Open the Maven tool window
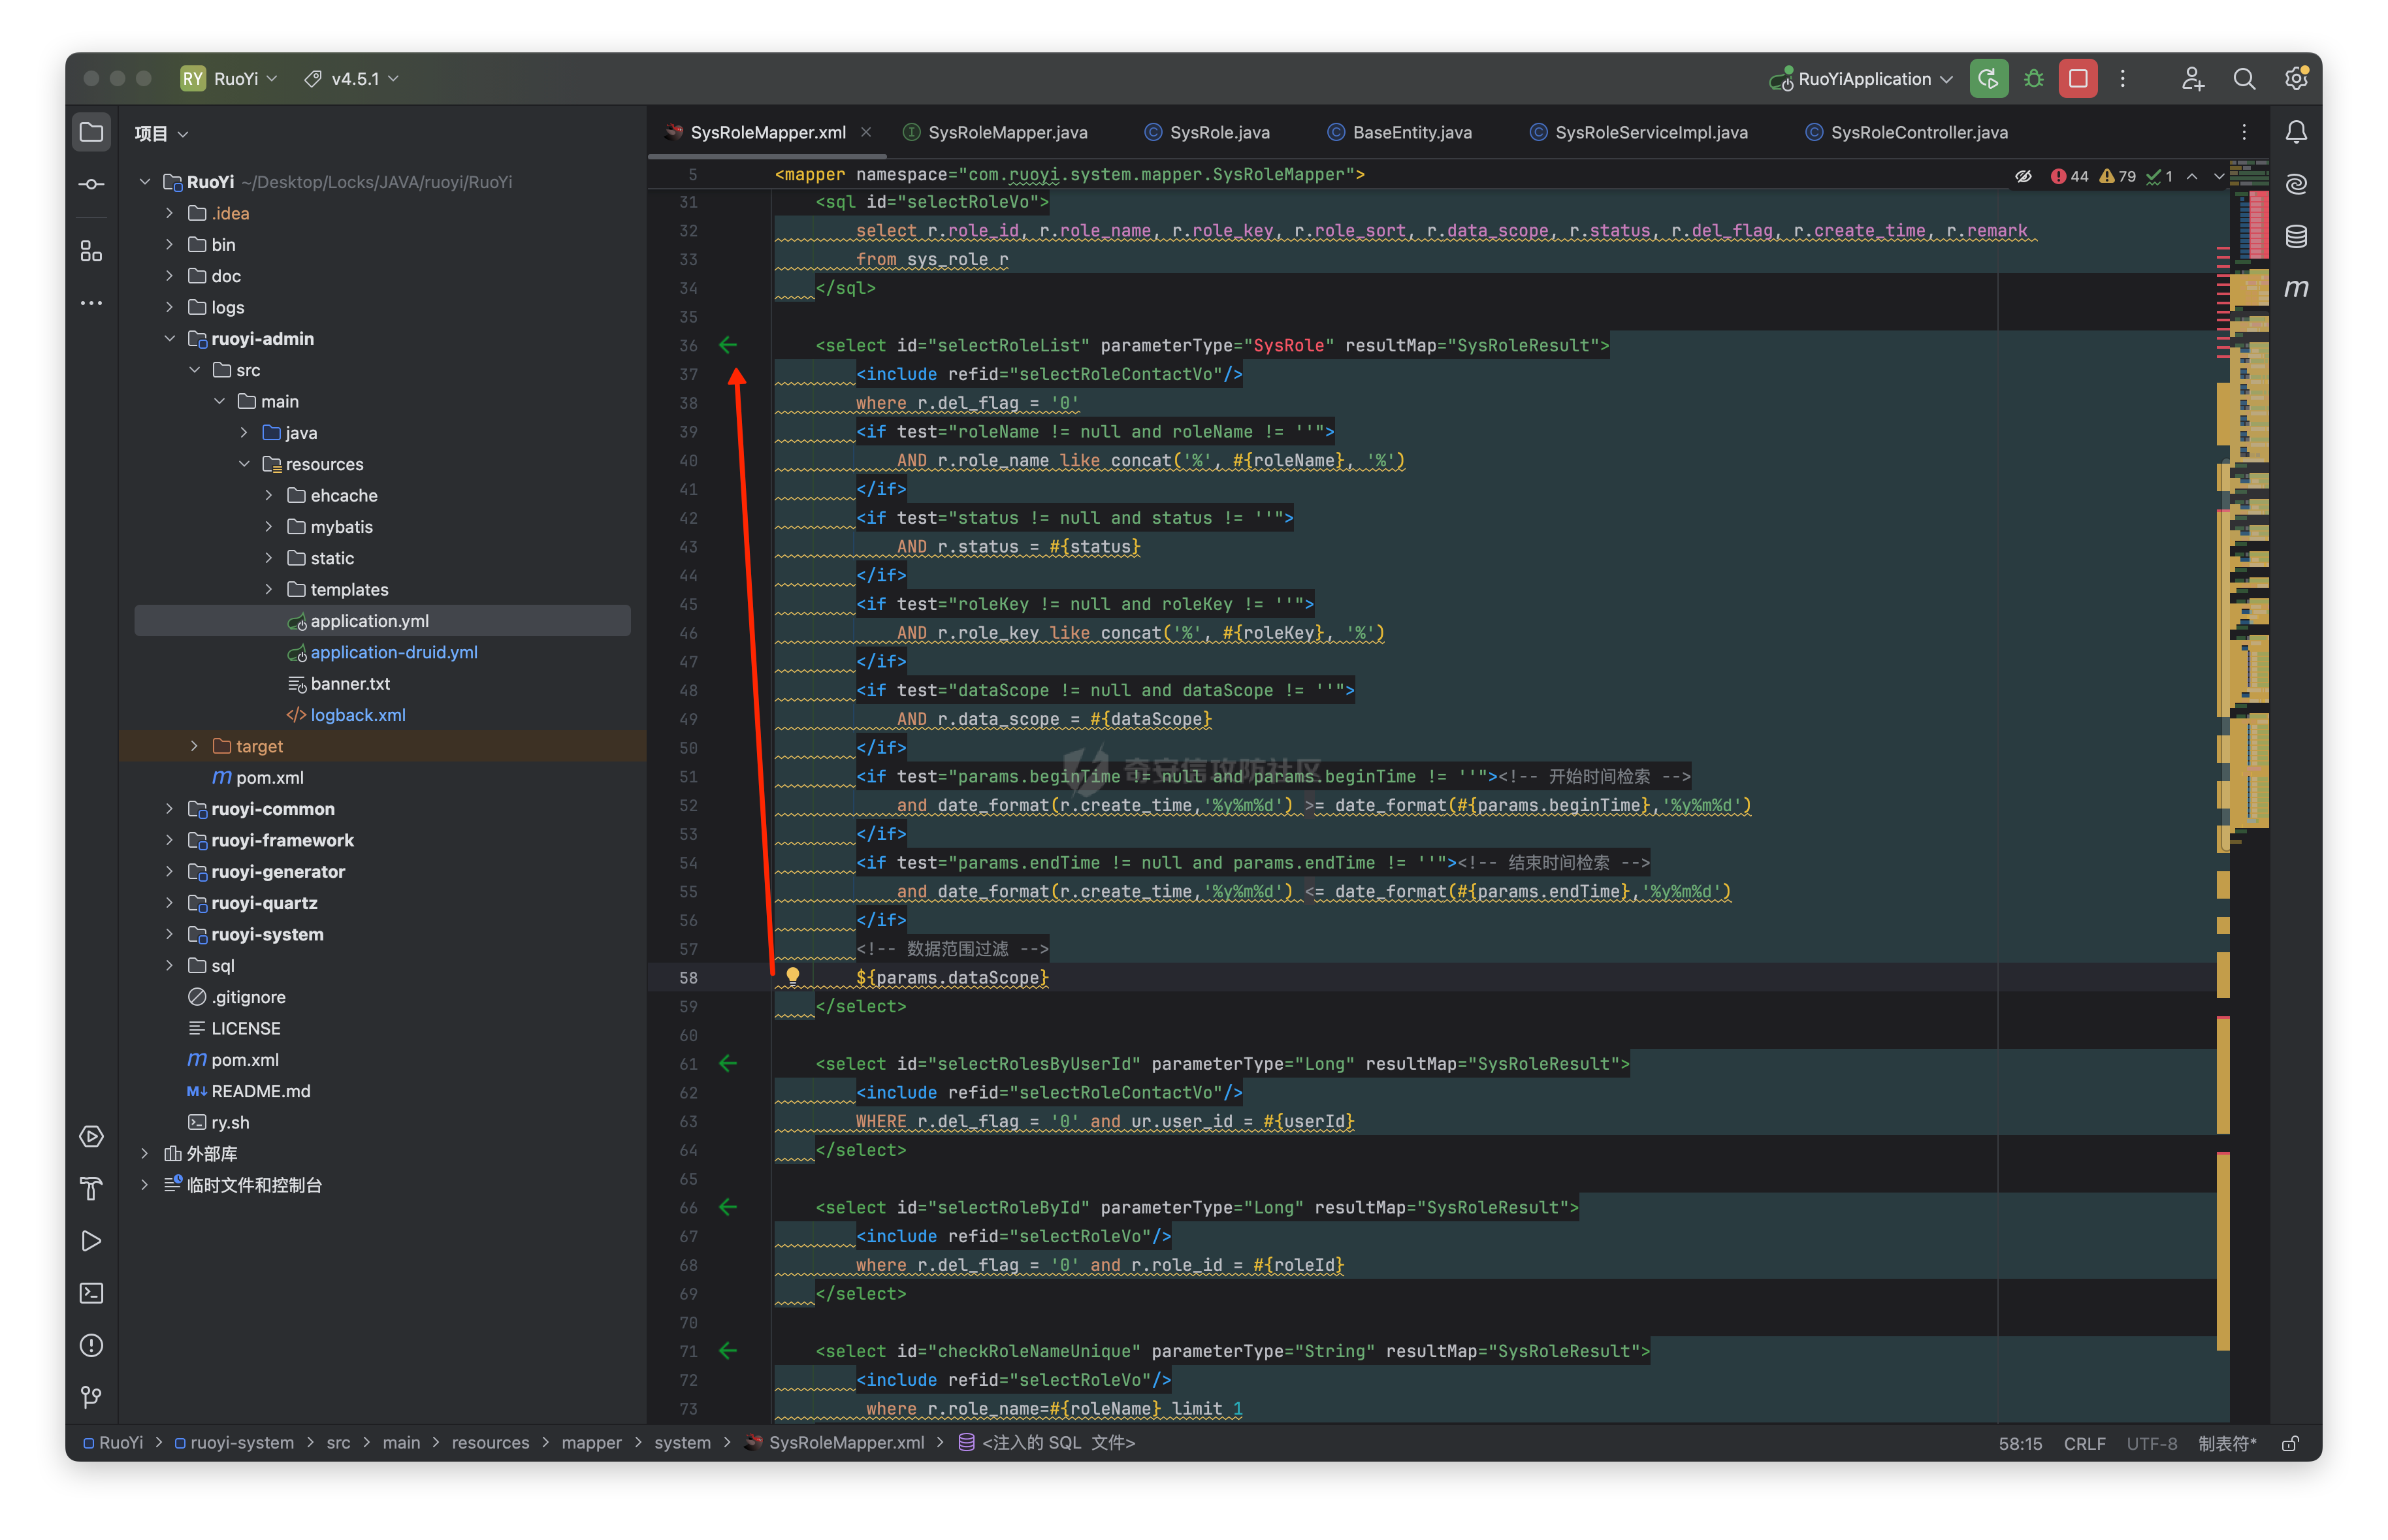 2296,289
